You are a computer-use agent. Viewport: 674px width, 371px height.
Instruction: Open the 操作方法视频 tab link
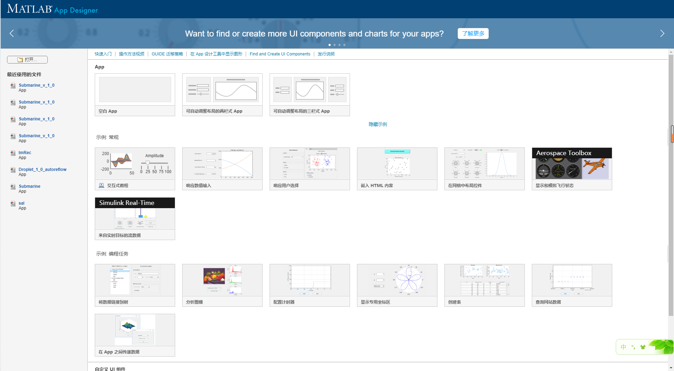[132, 54]
